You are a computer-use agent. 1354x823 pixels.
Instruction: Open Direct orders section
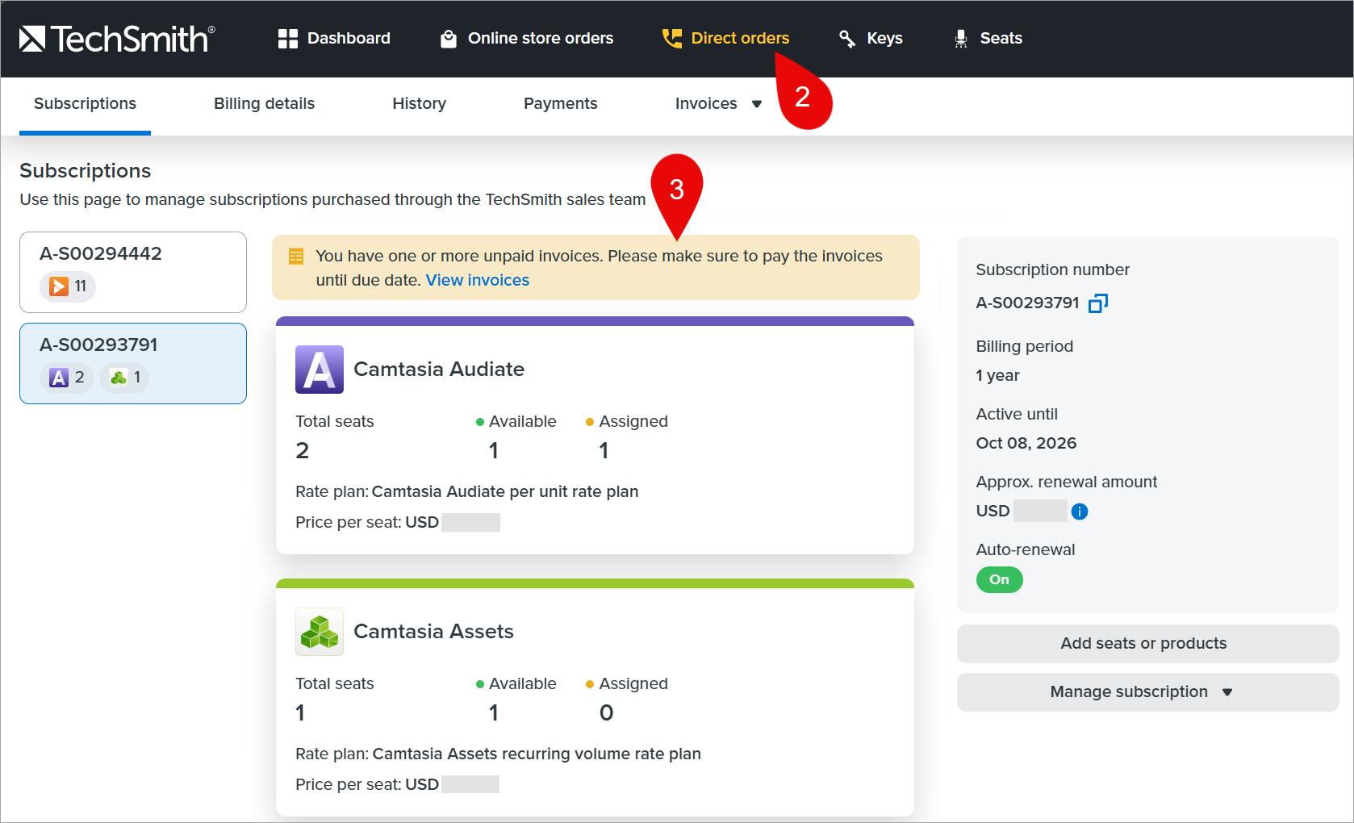tap(725, 39)
